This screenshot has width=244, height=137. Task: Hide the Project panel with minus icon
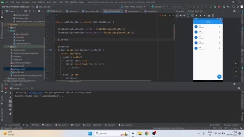tap(43, 11)
